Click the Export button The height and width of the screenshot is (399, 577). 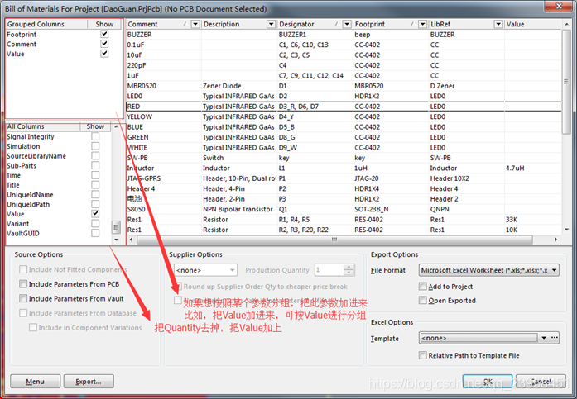pyautogui.click(x=89, y=382)
